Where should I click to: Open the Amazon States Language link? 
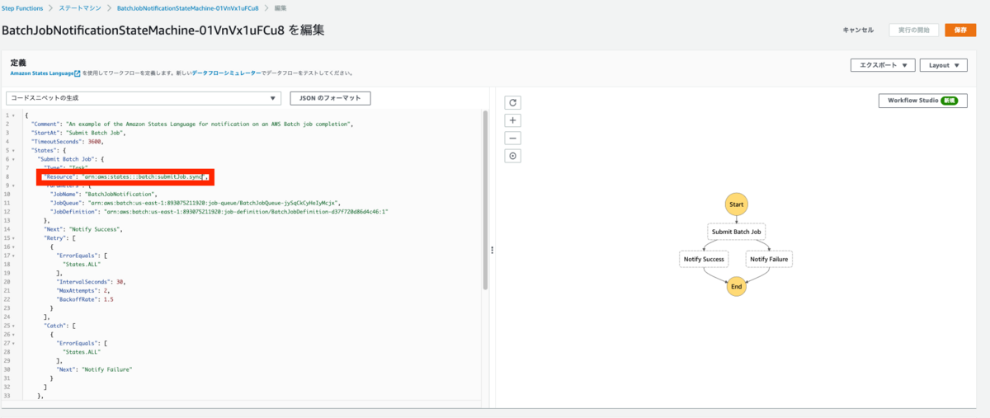(x=41, y=73)
